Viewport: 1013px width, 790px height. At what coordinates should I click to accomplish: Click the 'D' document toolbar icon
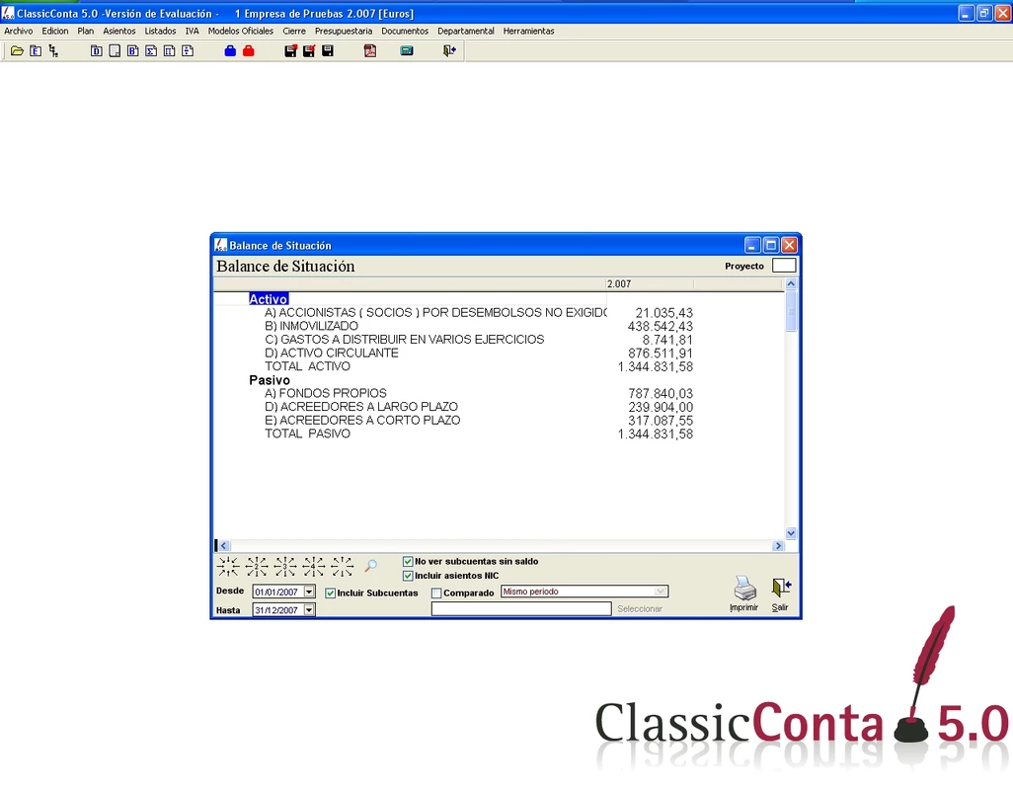[96, 51]
